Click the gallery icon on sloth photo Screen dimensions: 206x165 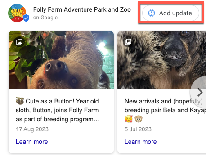(x=19, y=42)
